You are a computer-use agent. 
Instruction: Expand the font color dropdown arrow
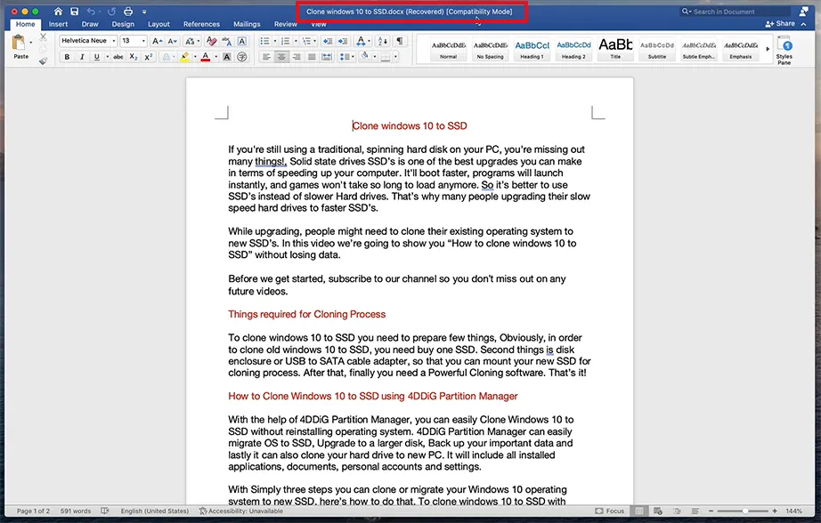215,57
